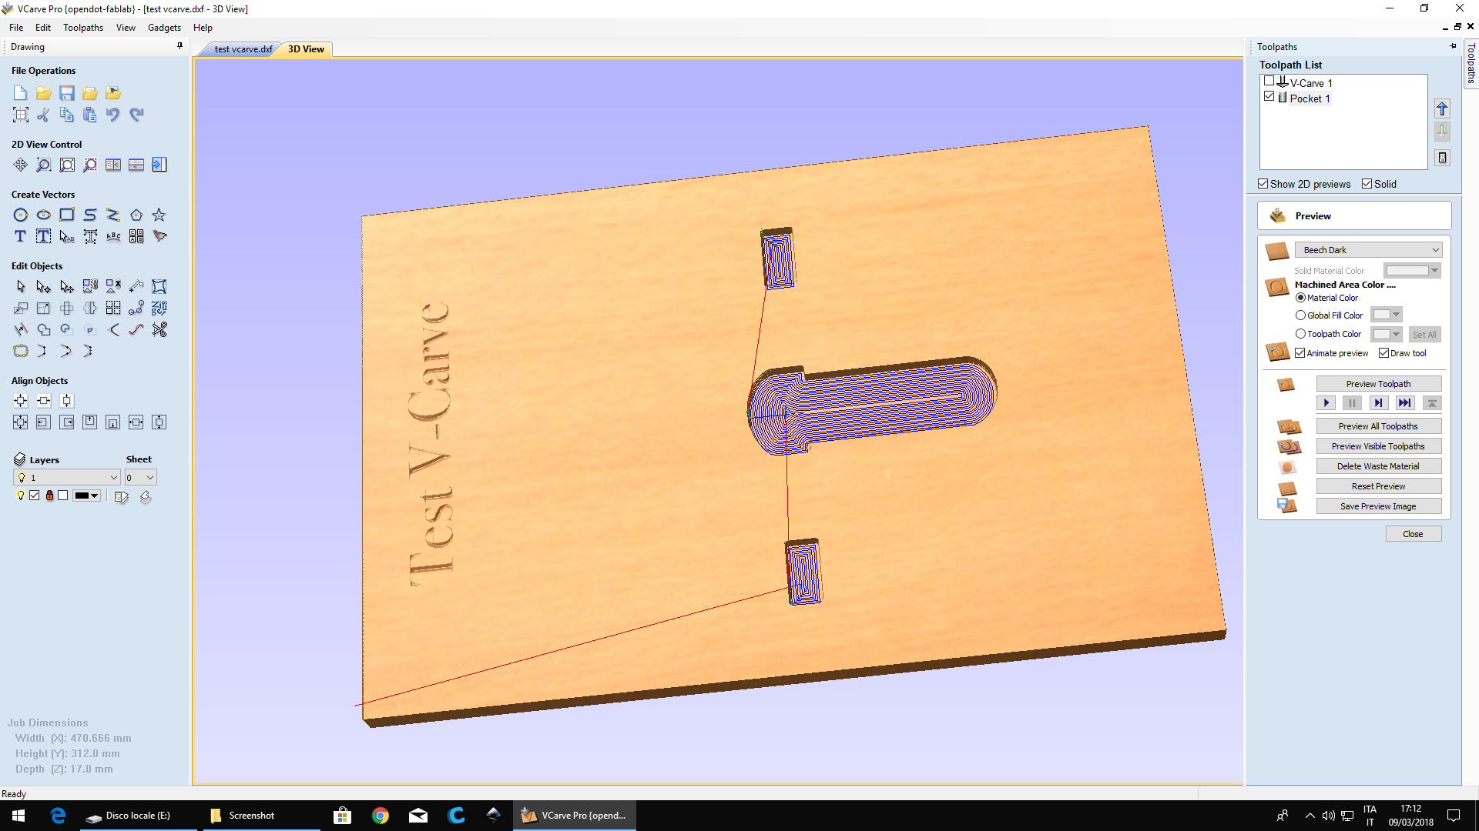Click the Delete Waste Material button

coord(1378,466)
